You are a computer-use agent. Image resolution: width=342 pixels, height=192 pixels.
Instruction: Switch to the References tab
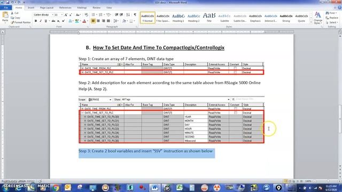point(65,7)
